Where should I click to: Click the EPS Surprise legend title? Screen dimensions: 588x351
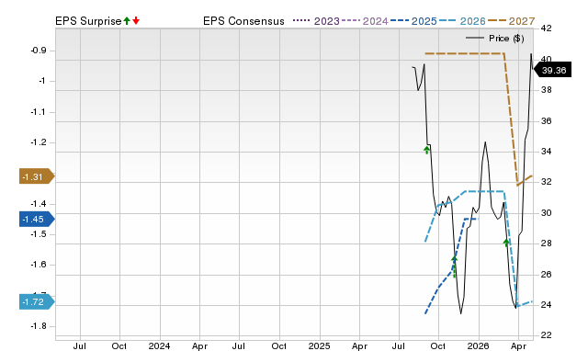pyautogui.click(x=88, y=21)
